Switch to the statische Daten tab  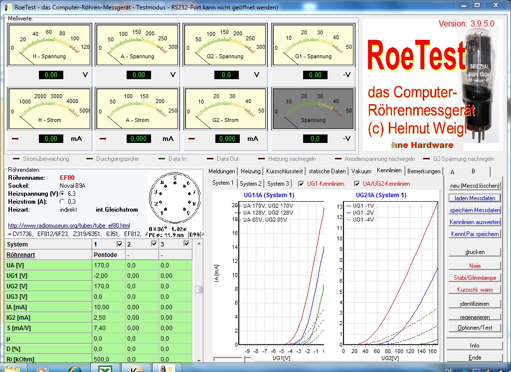pos(327,171)
